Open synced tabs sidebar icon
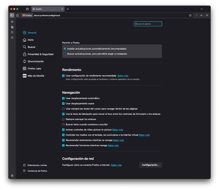 coord(12,27)
